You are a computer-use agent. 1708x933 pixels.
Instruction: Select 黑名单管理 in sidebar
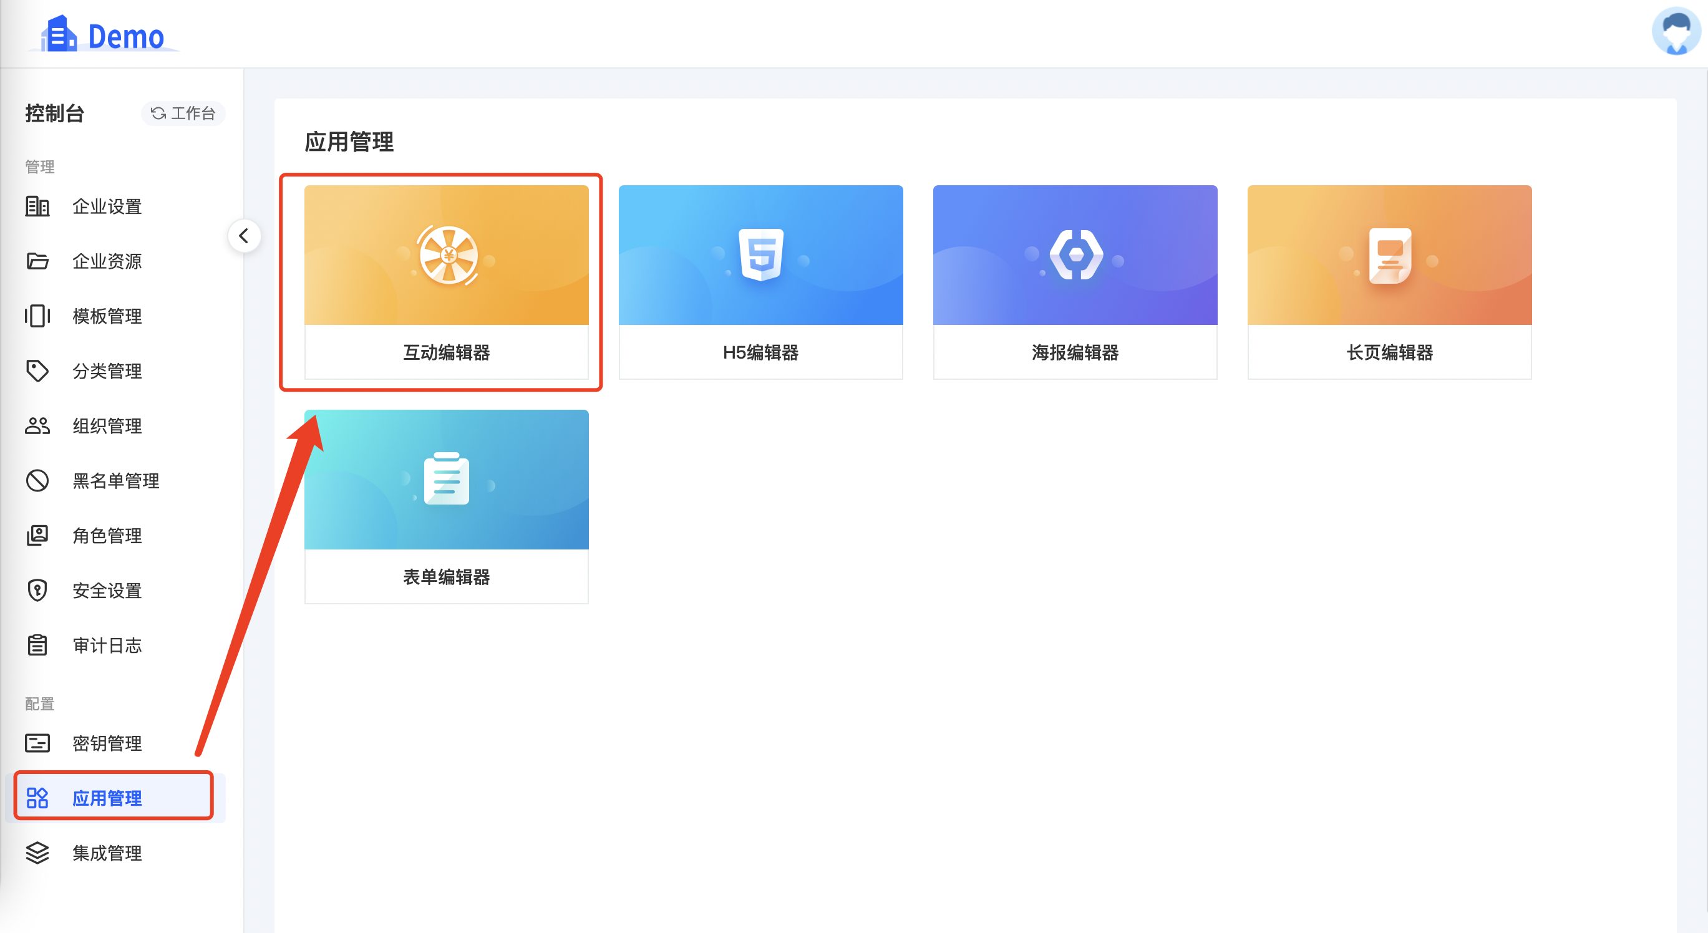[x=115, y=481]
